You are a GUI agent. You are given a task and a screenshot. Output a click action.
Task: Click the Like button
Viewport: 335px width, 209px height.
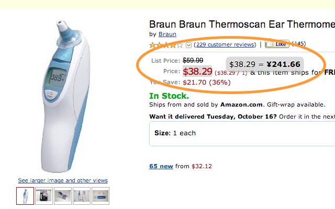point(277,44)
